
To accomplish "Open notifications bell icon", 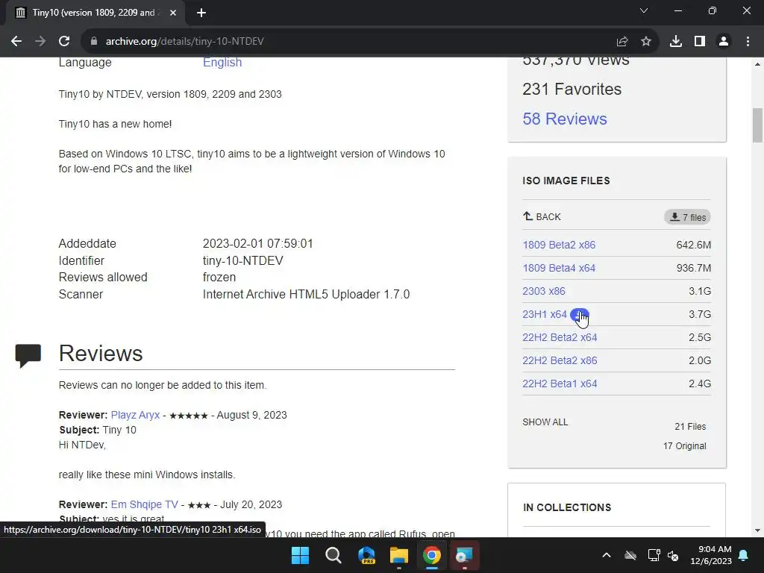I will (744, 555).
